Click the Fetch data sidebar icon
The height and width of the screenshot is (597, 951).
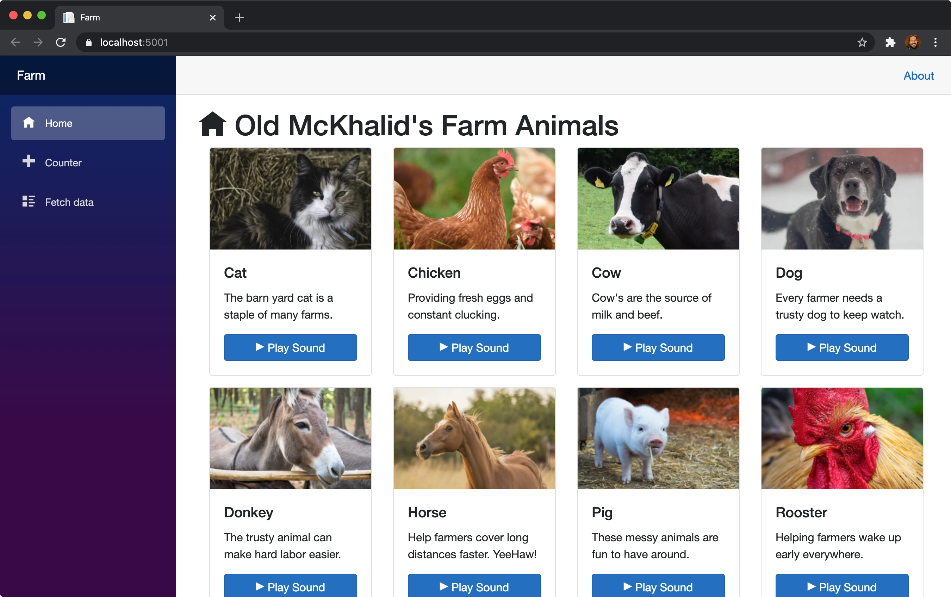point(27,202)
